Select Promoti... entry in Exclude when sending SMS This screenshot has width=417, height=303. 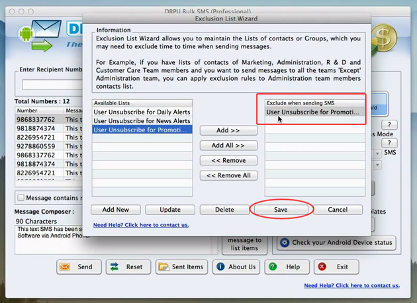click(315, 112)
